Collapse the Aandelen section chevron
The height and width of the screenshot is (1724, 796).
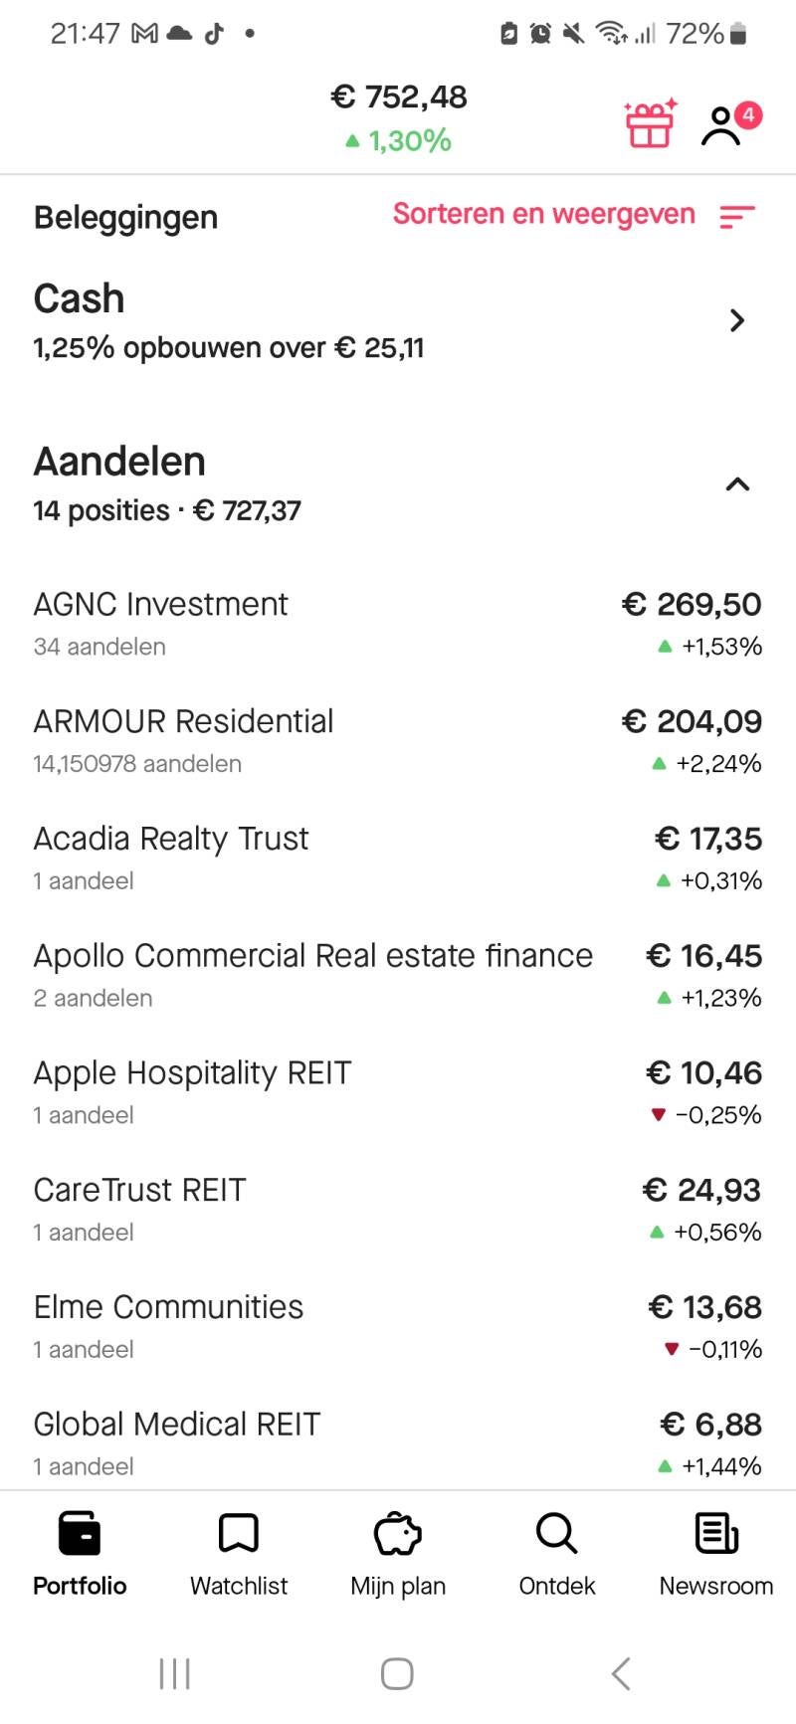coord(737,484)
